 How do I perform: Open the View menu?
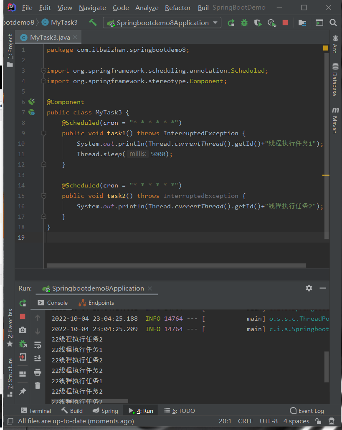point(65,8)
